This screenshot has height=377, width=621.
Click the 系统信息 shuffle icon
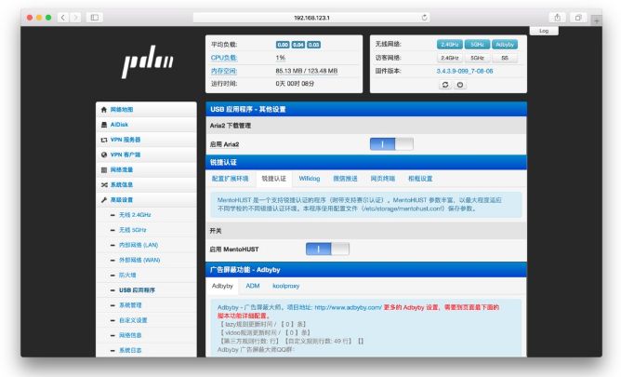(x=104, y=184)
